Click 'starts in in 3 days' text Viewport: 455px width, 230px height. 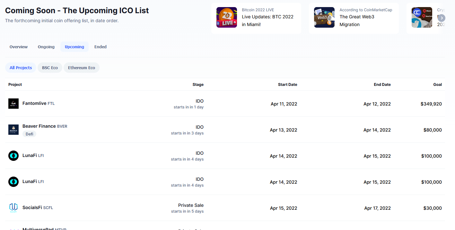pyautogui.click(x=187, y=133)
